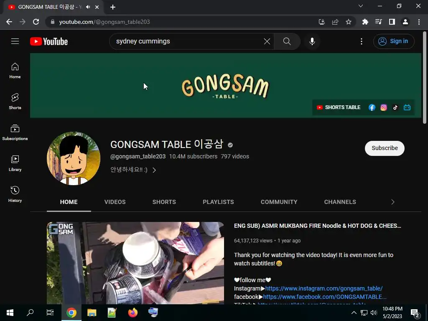Click the YouTube logo
This screenshot has height=321, width=428.
click(49, 41)
